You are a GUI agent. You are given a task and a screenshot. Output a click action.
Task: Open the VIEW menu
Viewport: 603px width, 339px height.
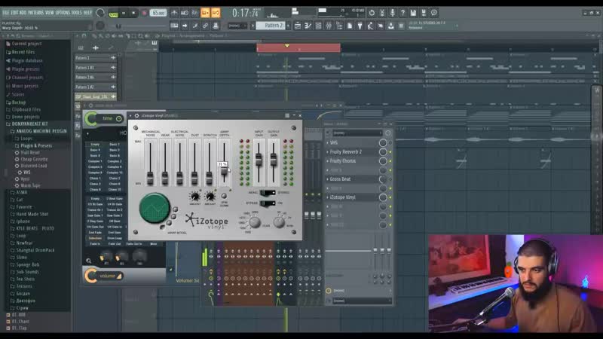coord(50,13)
